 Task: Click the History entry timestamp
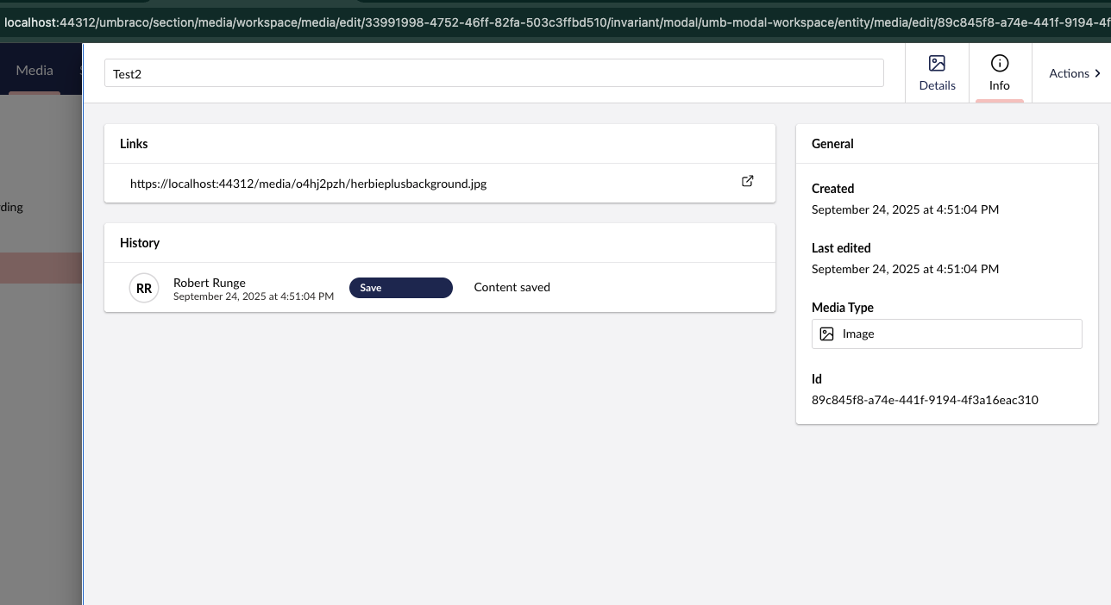253,296
